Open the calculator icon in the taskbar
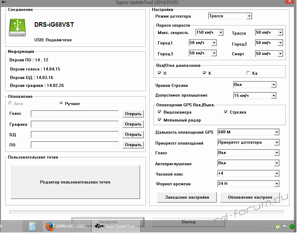 tap(33, 226)
